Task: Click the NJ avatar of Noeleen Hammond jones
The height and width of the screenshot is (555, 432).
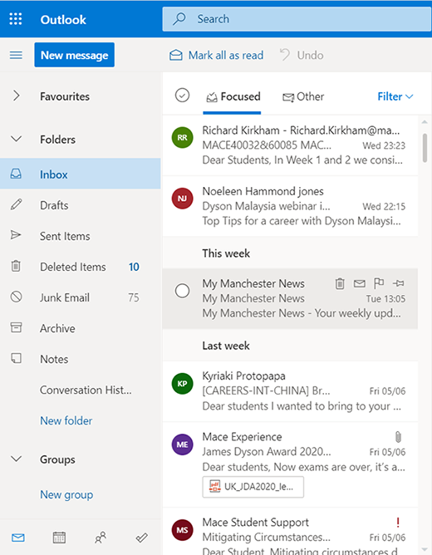Action: [182, 199]
